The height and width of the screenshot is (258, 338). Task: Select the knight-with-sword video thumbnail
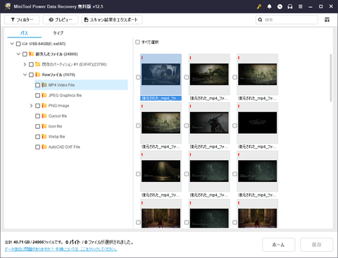(x=209, y=123)
